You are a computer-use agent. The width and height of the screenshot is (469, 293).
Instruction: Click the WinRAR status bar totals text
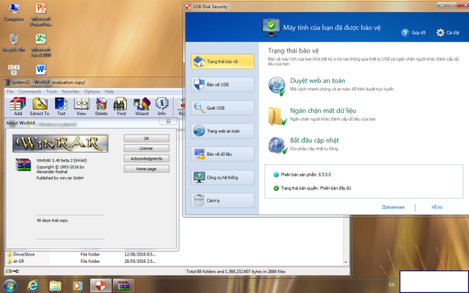click(x=235, y=272)
